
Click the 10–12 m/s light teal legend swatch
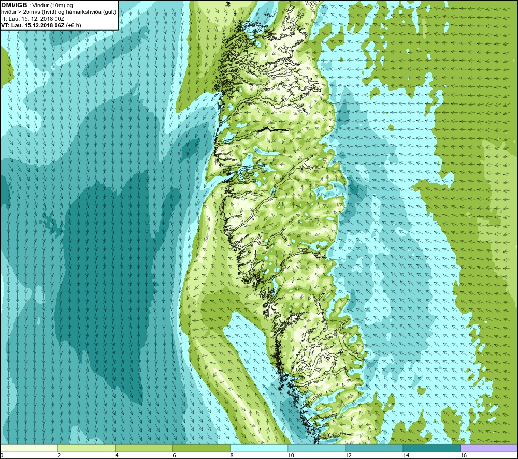point(316,448)
